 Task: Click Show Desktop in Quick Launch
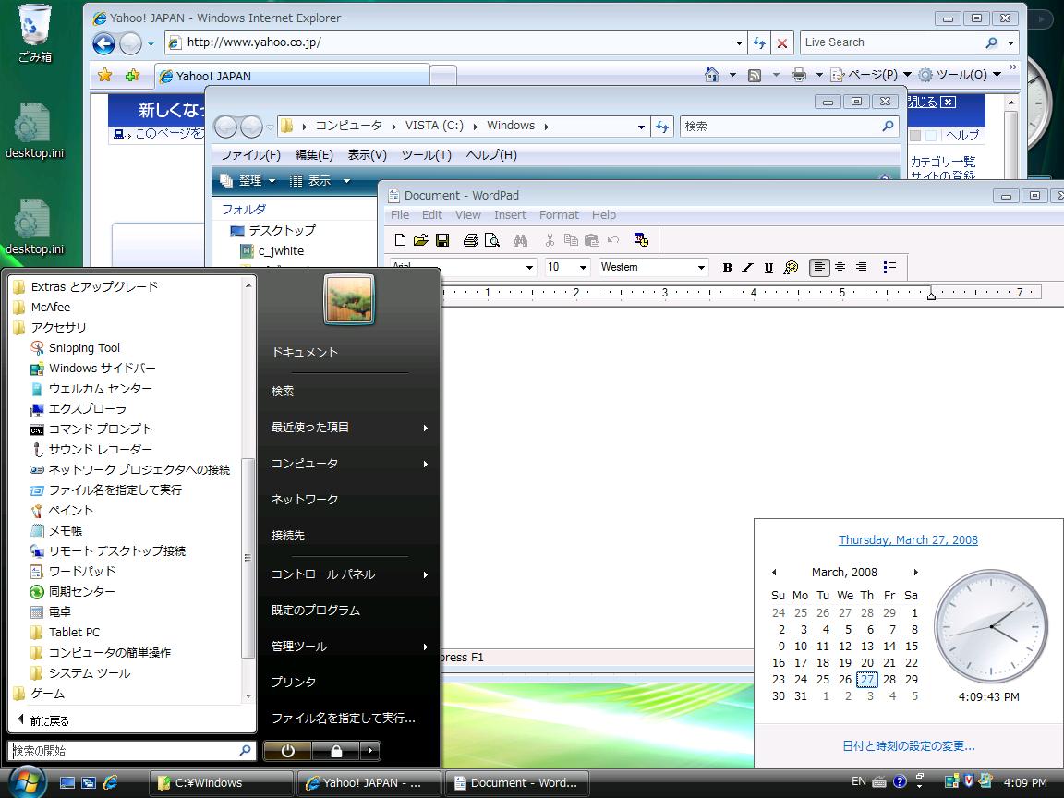pos(67,782)
